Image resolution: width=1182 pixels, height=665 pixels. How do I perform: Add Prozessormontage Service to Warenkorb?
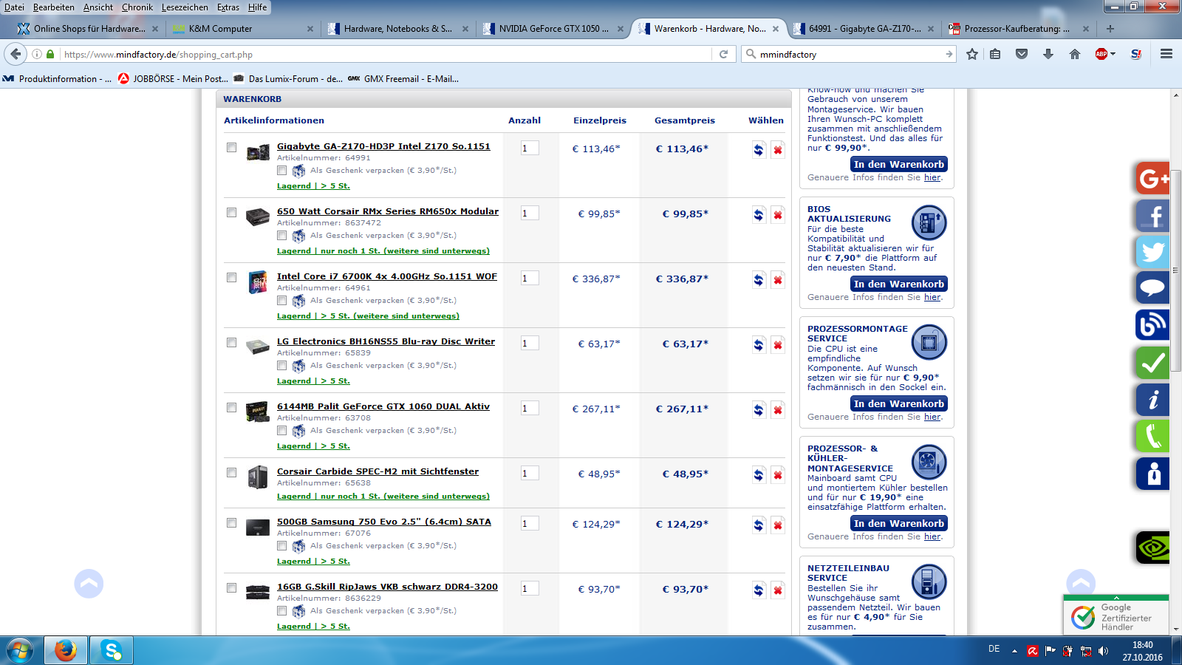click(898, 403)
